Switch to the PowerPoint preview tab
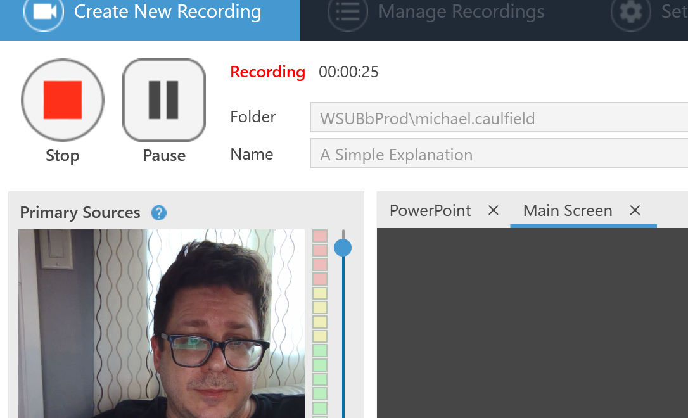The image size is (688, 418). click(430, 210)
